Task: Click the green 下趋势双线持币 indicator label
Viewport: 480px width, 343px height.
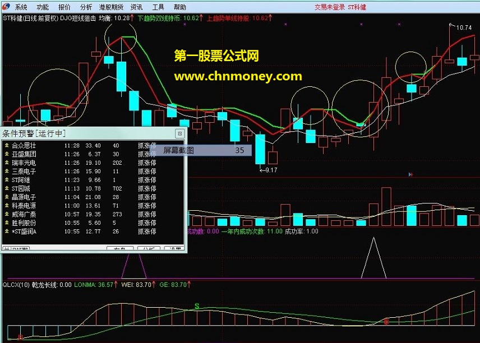Action: click(170, 18)
